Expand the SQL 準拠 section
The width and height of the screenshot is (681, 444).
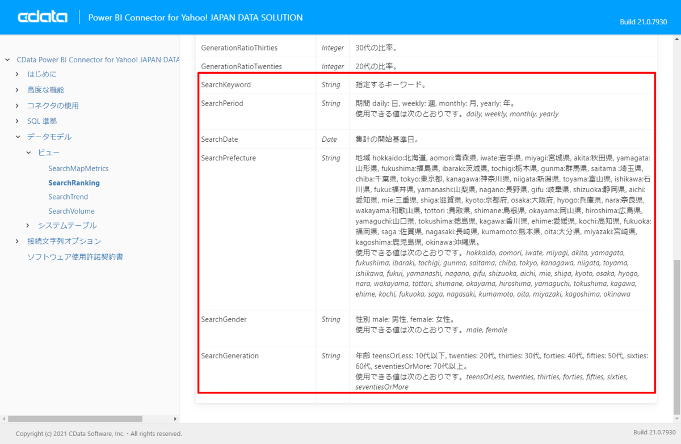pos(18,121)
